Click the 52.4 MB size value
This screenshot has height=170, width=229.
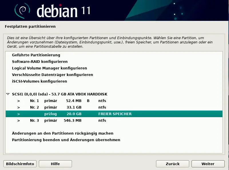pyautogui.click(x=73, y=101)
